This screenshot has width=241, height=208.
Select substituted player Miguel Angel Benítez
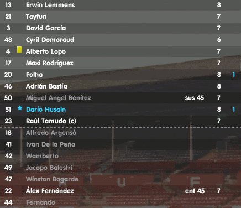pyautogui.click(x=59, y=98)
